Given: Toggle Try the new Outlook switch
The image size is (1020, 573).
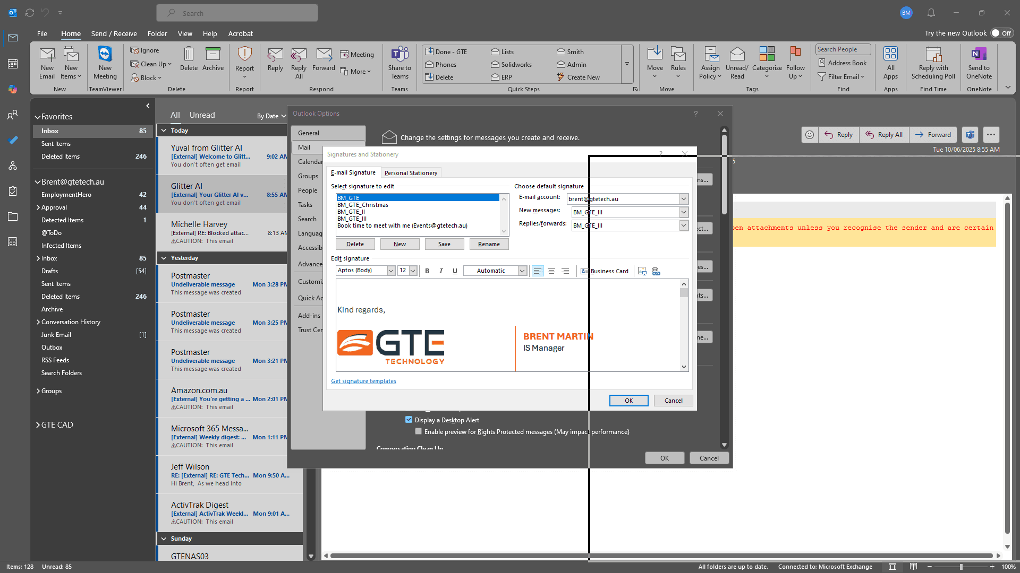Looking at the screenshot, I should point(1002,33).
